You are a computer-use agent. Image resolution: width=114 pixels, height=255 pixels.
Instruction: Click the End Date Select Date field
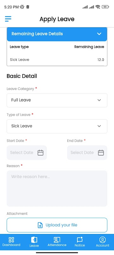click(87, 153)
